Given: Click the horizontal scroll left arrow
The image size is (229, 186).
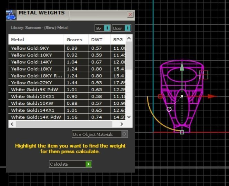Looking at the screenshot, I should click(12, 124).
